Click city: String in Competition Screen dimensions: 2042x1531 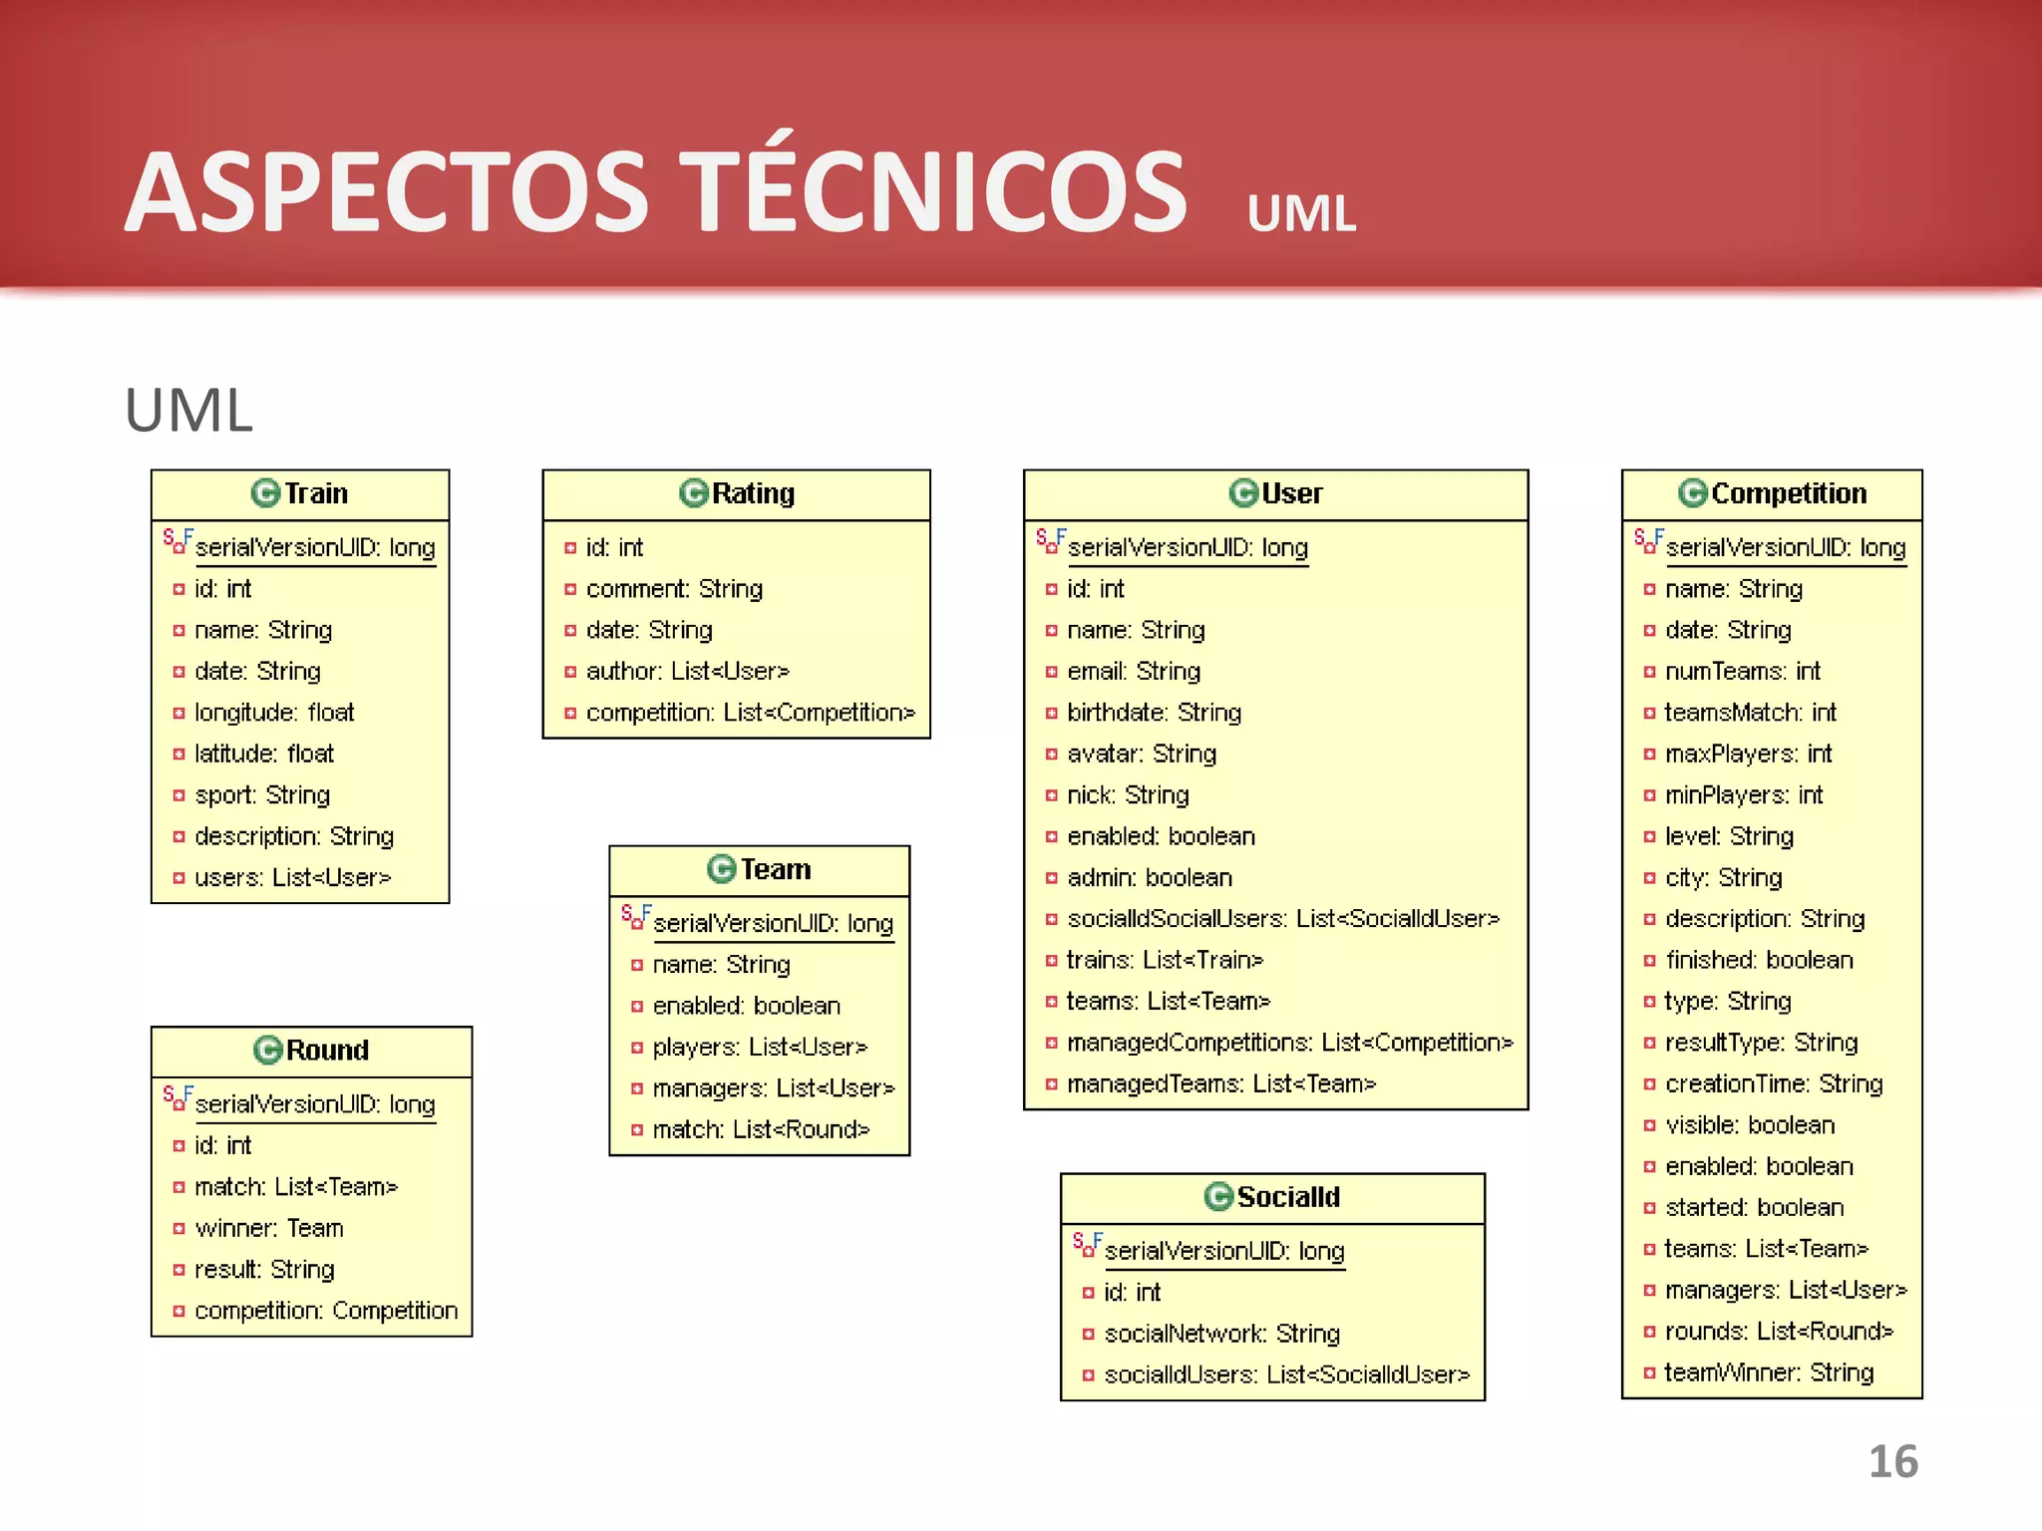coord(1724,878)
